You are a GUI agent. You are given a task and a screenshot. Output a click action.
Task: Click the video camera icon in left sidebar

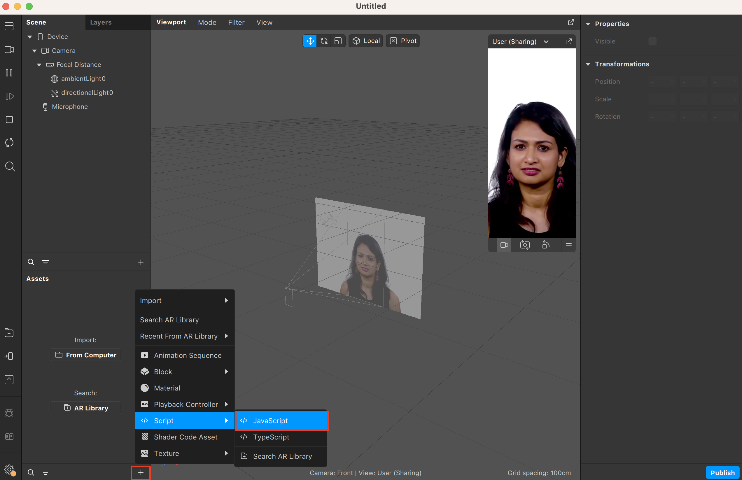9,50
